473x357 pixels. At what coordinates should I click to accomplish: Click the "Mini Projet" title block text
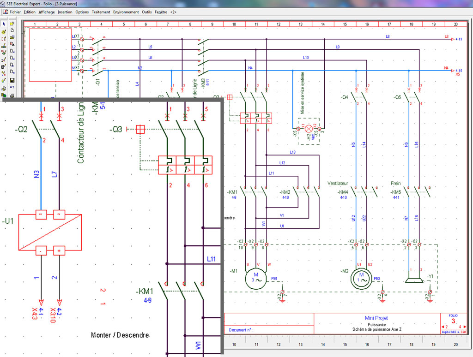coord(376,318)
